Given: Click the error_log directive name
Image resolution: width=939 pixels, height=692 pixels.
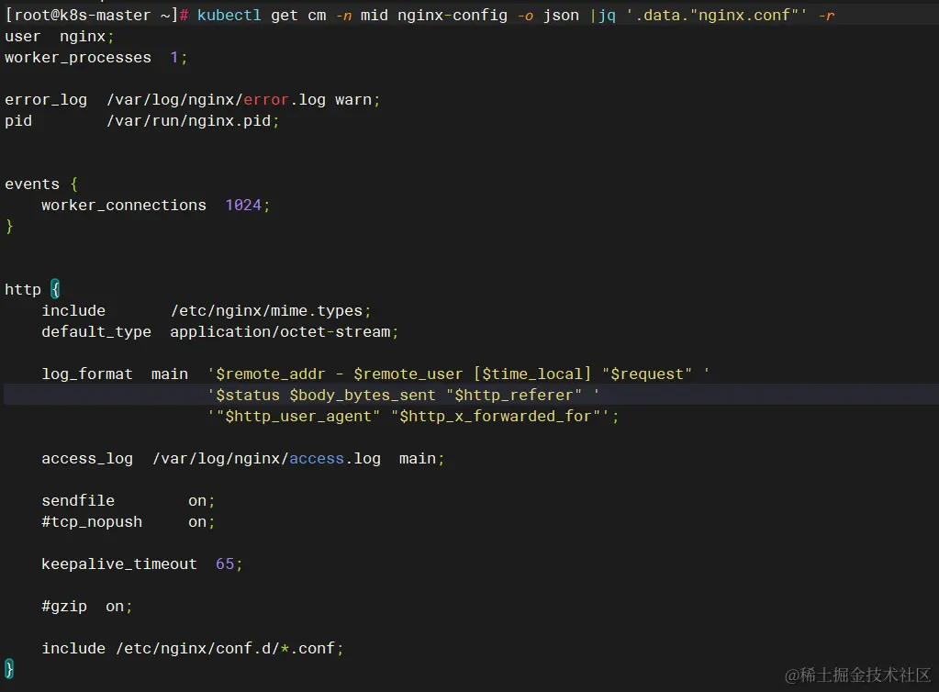Looking at the screenshot, I should coord(46,99).
